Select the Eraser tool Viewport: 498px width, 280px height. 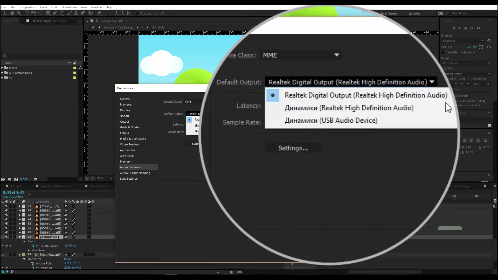[x=82, y=13]
